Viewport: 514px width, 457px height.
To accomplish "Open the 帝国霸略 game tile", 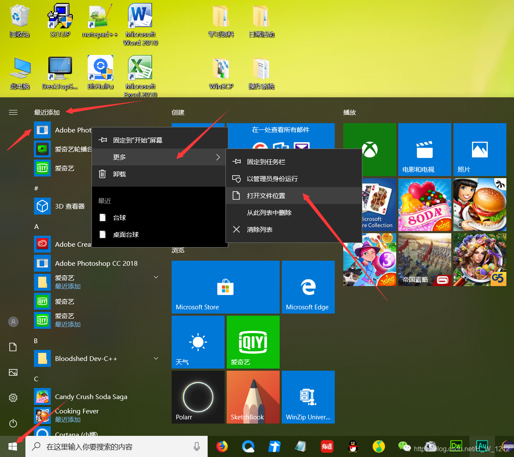I will pyautogui.click(x=425, y=259).
